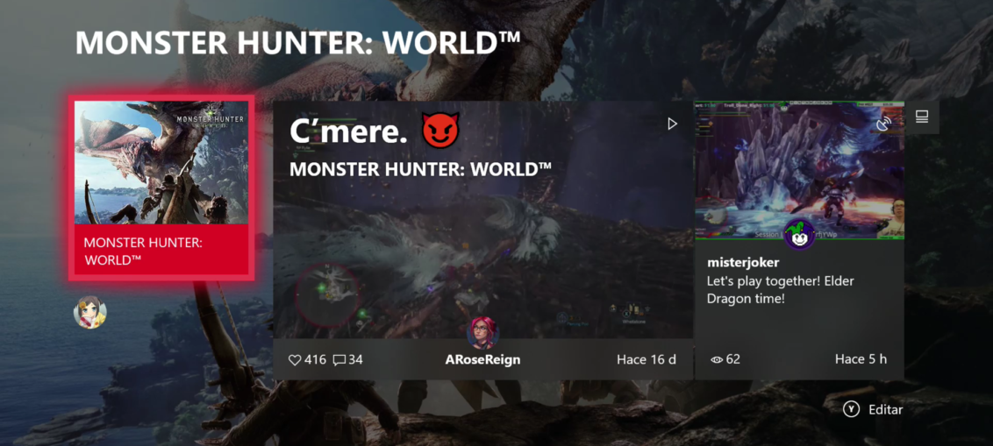Click the heart icon showing 416 likes

click(295, 360)
